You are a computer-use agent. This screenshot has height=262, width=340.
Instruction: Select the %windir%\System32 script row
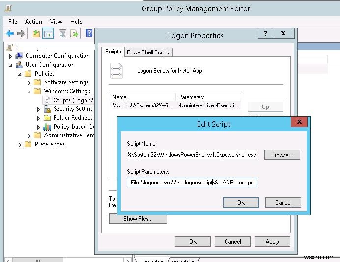pyautogui.click(x=175, y=105)
